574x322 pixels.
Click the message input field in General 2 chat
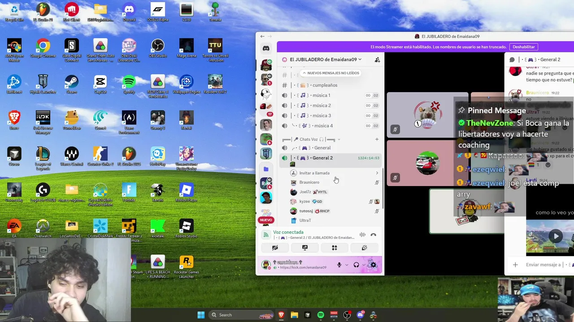(x=549, y=265)
